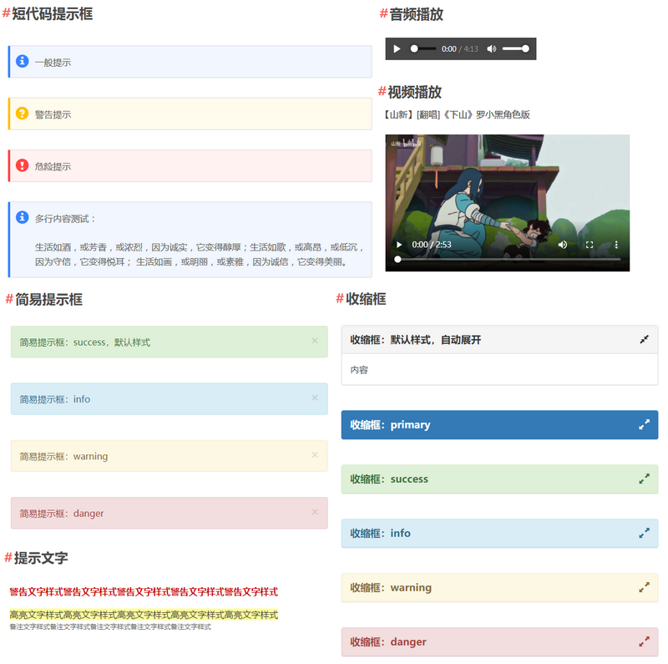Click the 短代码提示框 heading anchor
Viewport: 668px width, 664px height.
(x=8, y=13)
